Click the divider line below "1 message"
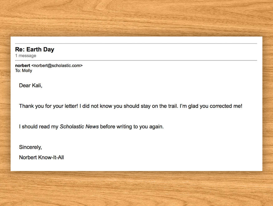 136,60
